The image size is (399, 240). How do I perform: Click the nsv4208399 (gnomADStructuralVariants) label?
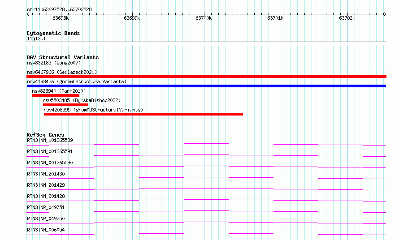point(93,110)
